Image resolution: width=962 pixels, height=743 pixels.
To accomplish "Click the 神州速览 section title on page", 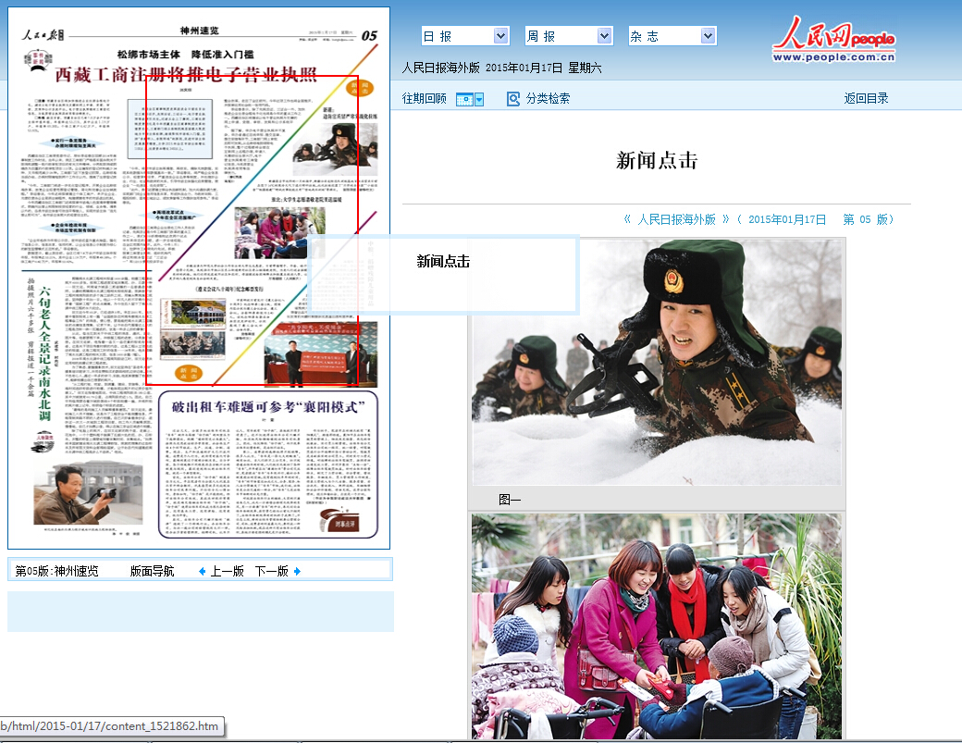I will point(200,31).
